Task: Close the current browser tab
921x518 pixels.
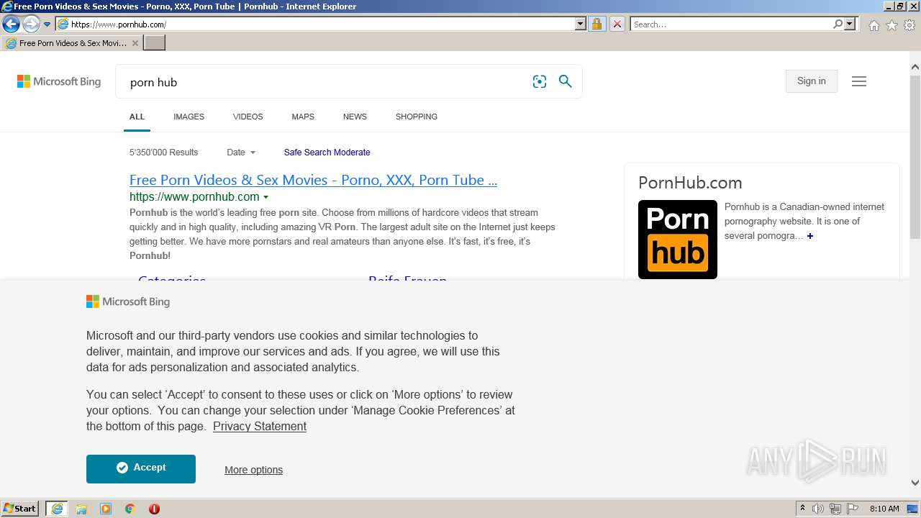Action: click(x=135, y=43)
